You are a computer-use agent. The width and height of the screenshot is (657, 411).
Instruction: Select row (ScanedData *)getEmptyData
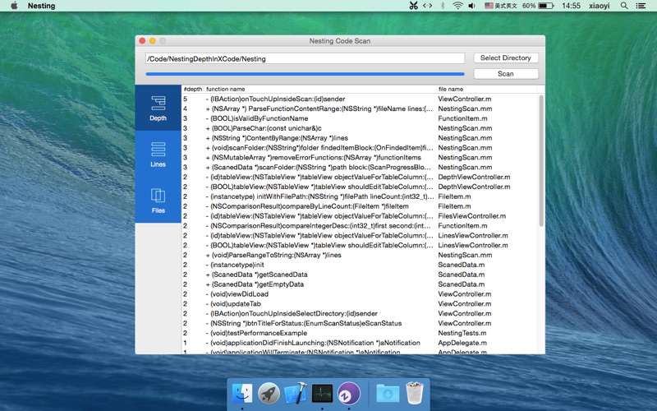point(360,284)
